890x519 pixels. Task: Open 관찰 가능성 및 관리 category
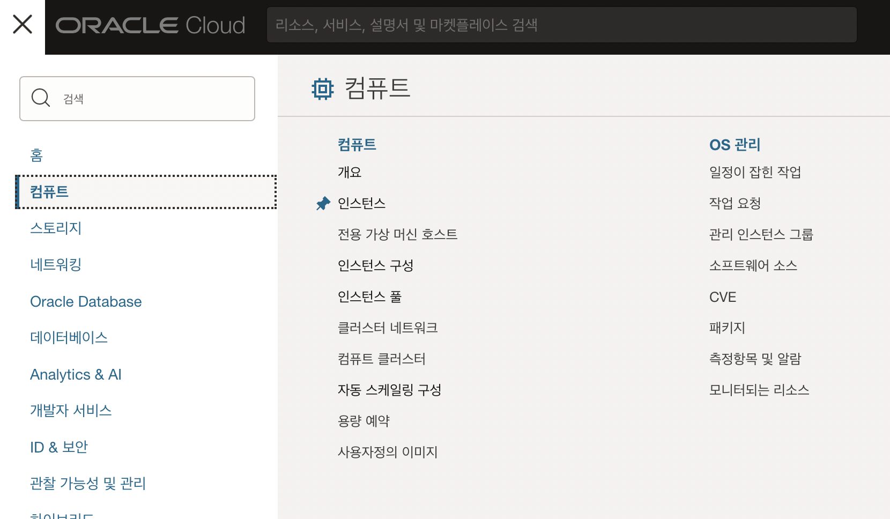coord(88,484)
